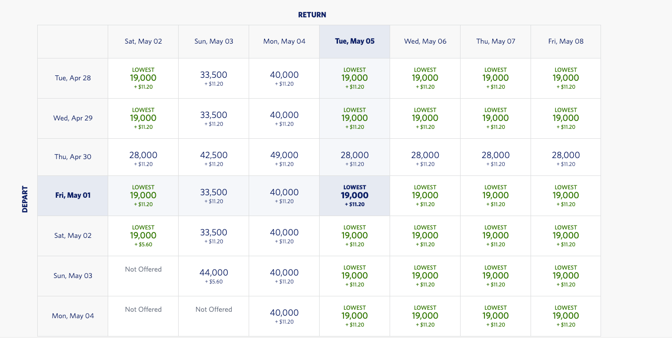Viewport: 672px width, 338px height.
Task: Choose 19,000 fare departing Wed Apr 29 returning Thu May 07
Action: tap(495, 118)
